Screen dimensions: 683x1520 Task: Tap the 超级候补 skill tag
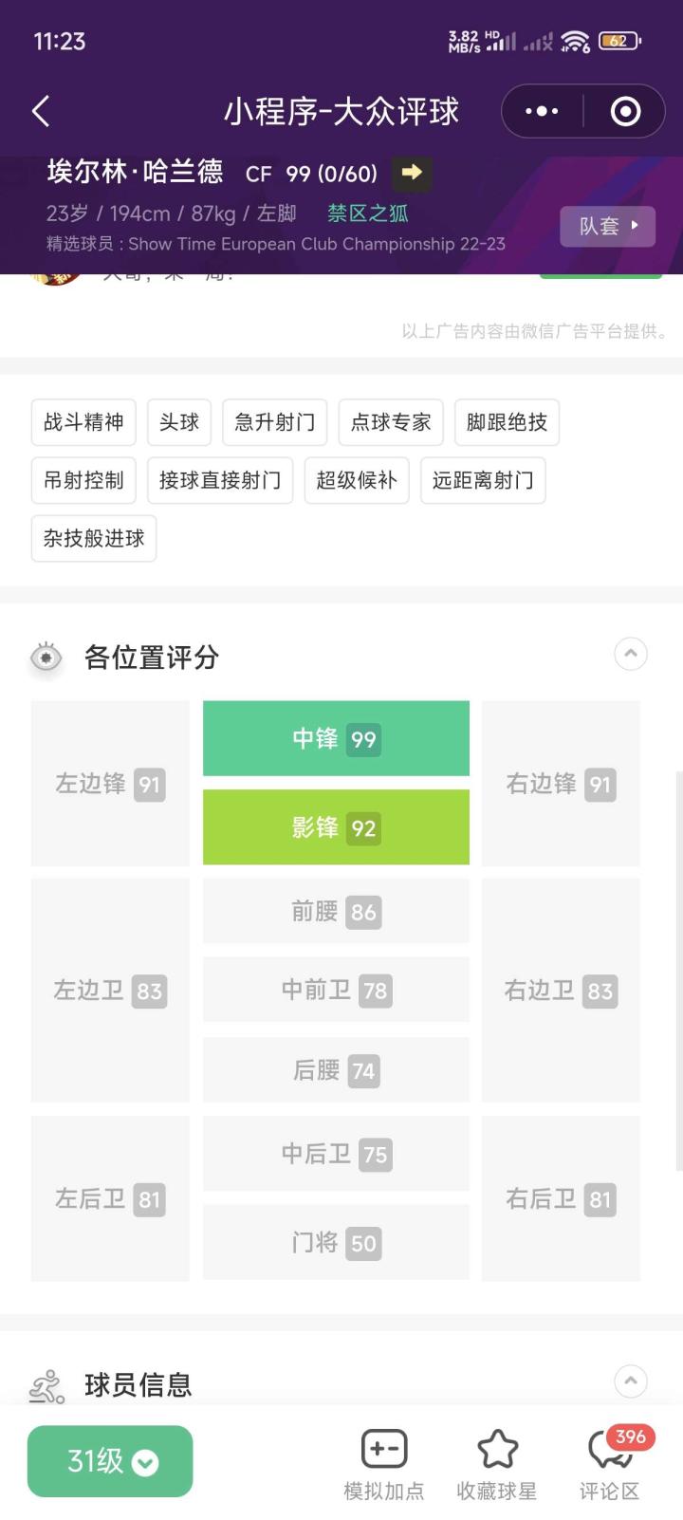coord(357,480)
